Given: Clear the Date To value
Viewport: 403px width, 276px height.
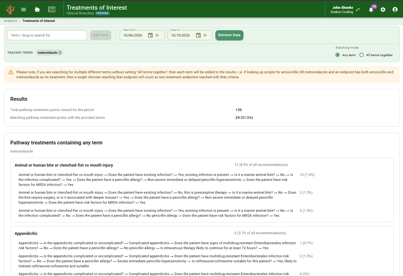Looking at the screenshot, I should coord(205,35).
